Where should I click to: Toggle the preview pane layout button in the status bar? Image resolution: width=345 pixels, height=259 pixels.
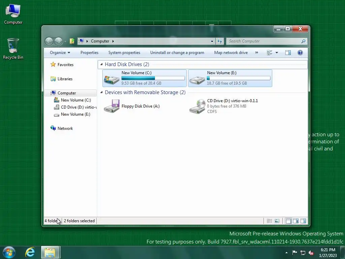point(303,221)
